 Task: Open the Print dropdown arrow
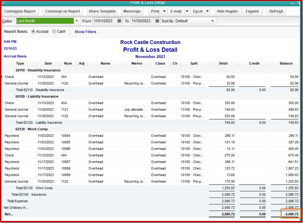pyautogui.click(x=164, y=11)
